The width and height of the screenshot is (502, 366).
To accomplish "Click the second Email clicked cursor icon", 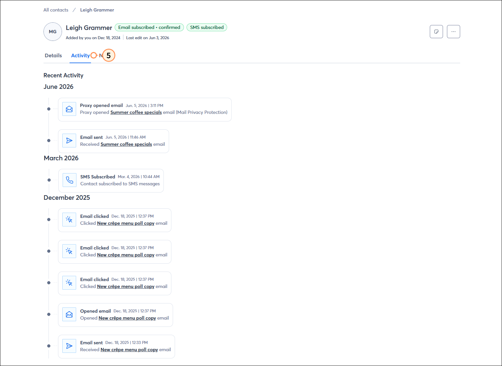I will tap(69, 251).
